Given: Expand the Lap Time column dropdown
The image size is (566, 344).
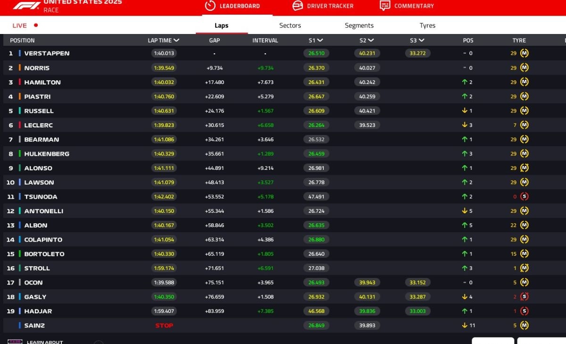Looking at the screenshot, I should coord(176,41).
